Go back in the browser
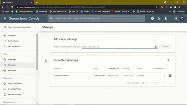 point(3,7)
